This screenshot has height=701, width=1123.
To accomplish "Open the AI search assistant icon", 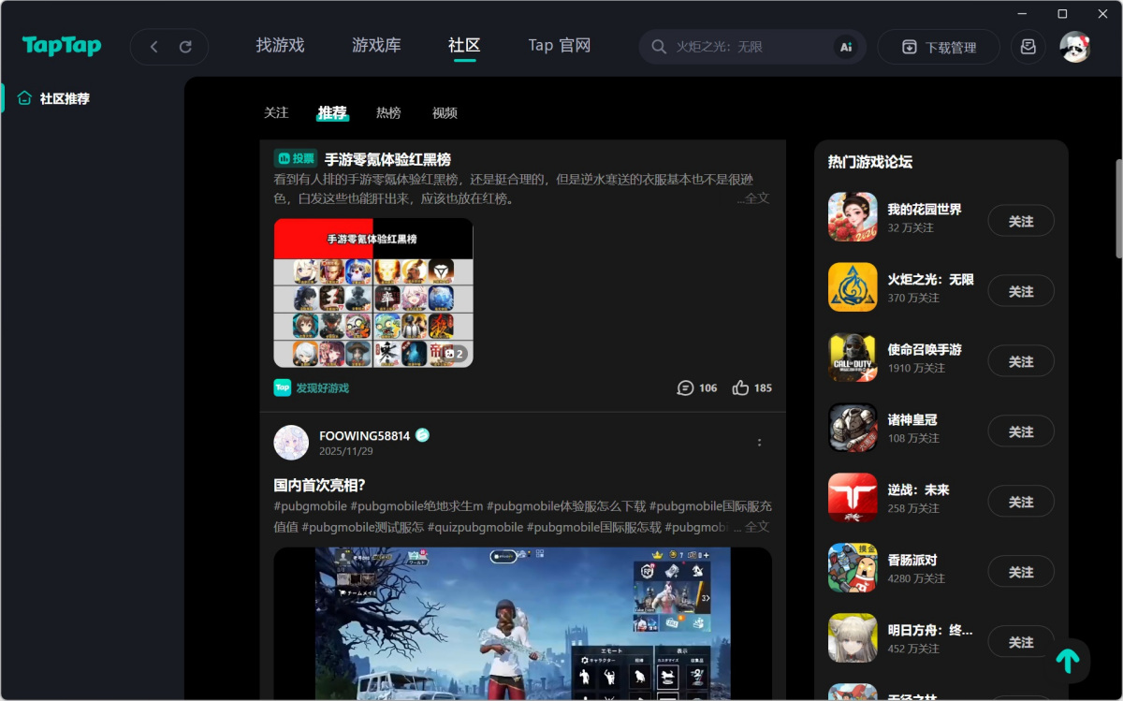I will pyautogui.click(x=846, y=47).
